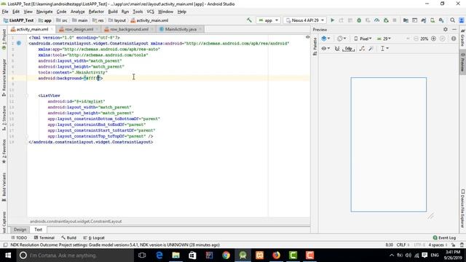Open Firefox from the taskbar
The width and height of the screenshot is (466, 262).
coord(276,255)
